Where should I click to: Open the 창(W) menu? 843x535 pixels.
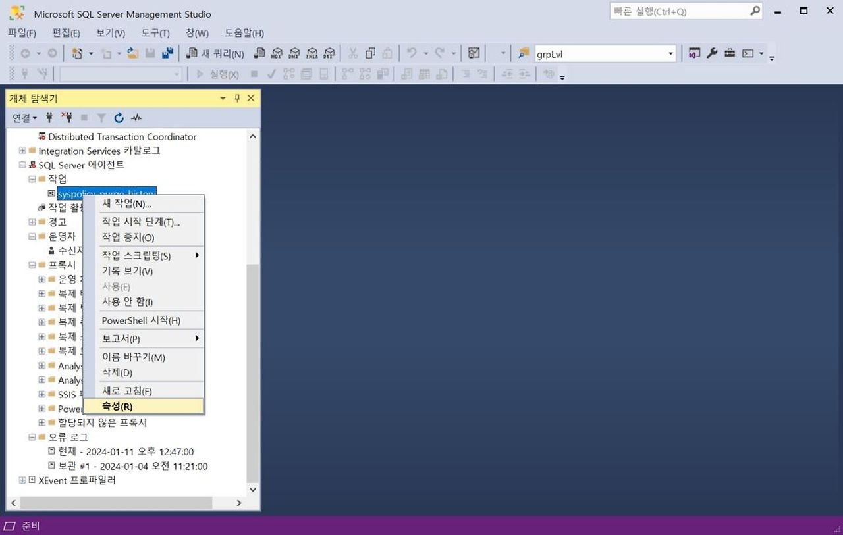(x=197, y=33)
